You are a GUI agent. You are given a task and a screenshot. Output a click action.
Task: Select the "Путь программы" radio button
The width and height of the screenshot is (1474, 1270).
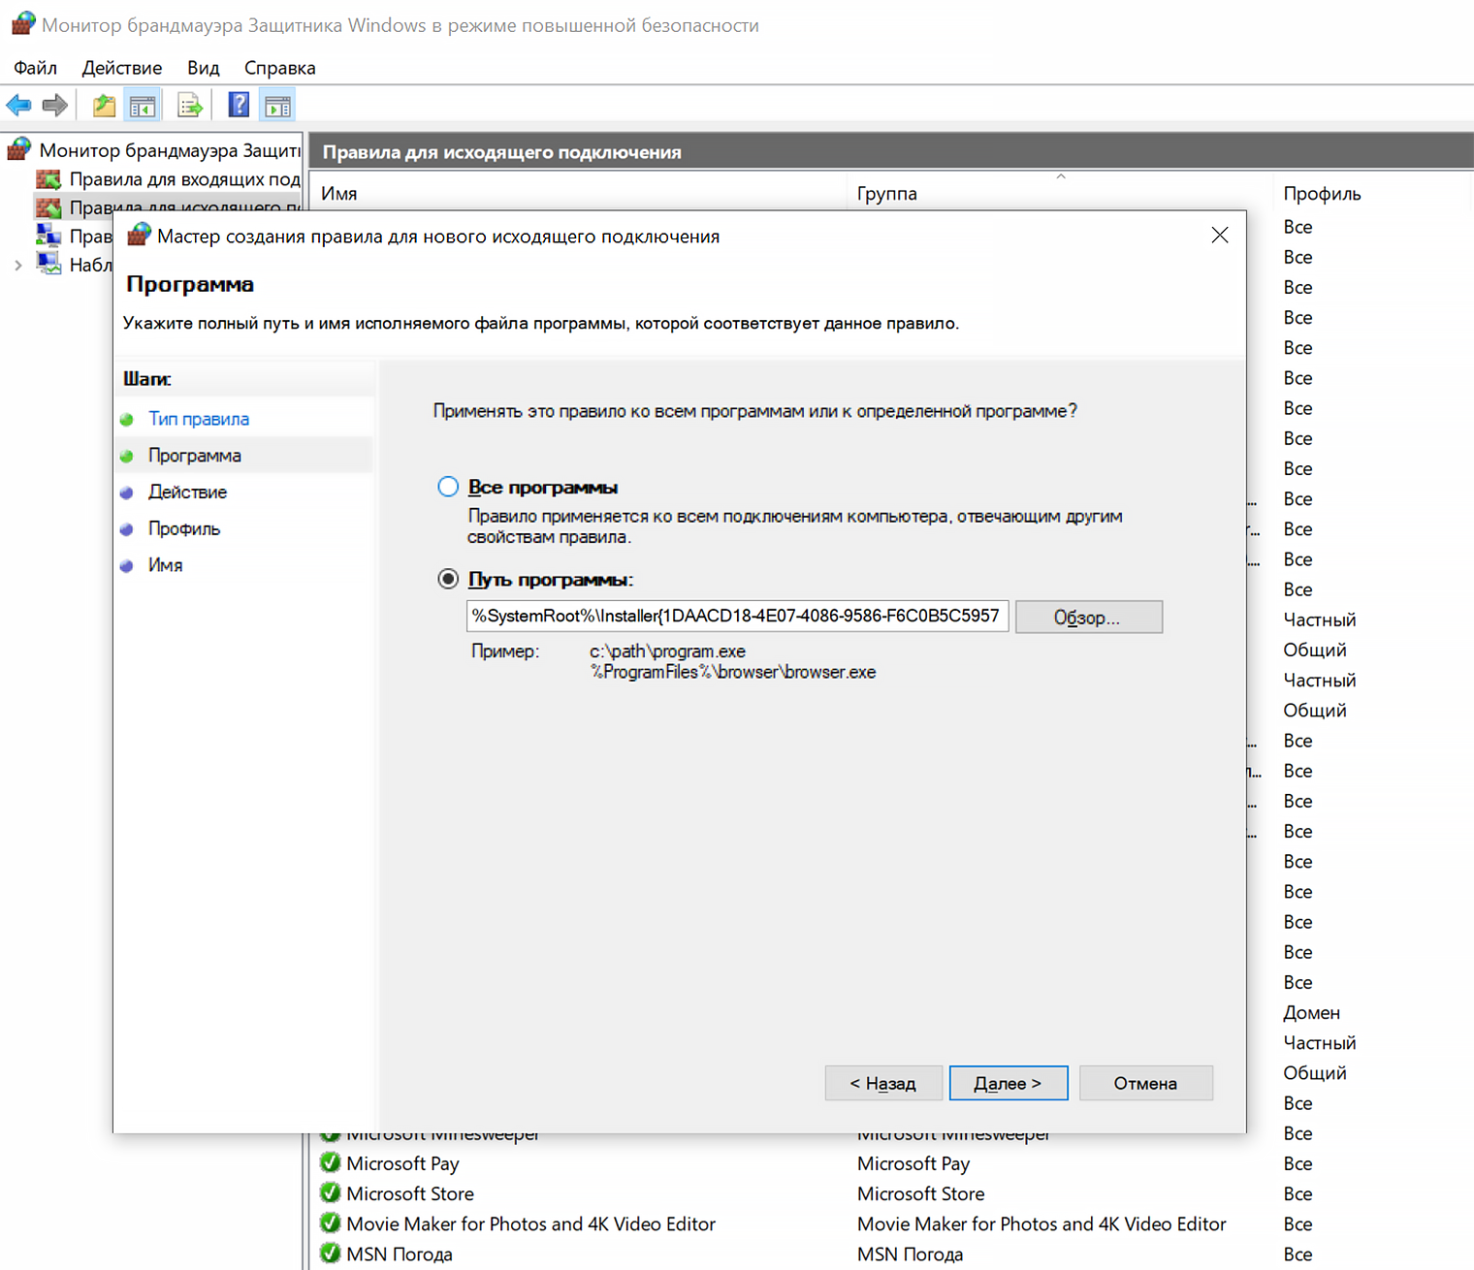[448, 579]
